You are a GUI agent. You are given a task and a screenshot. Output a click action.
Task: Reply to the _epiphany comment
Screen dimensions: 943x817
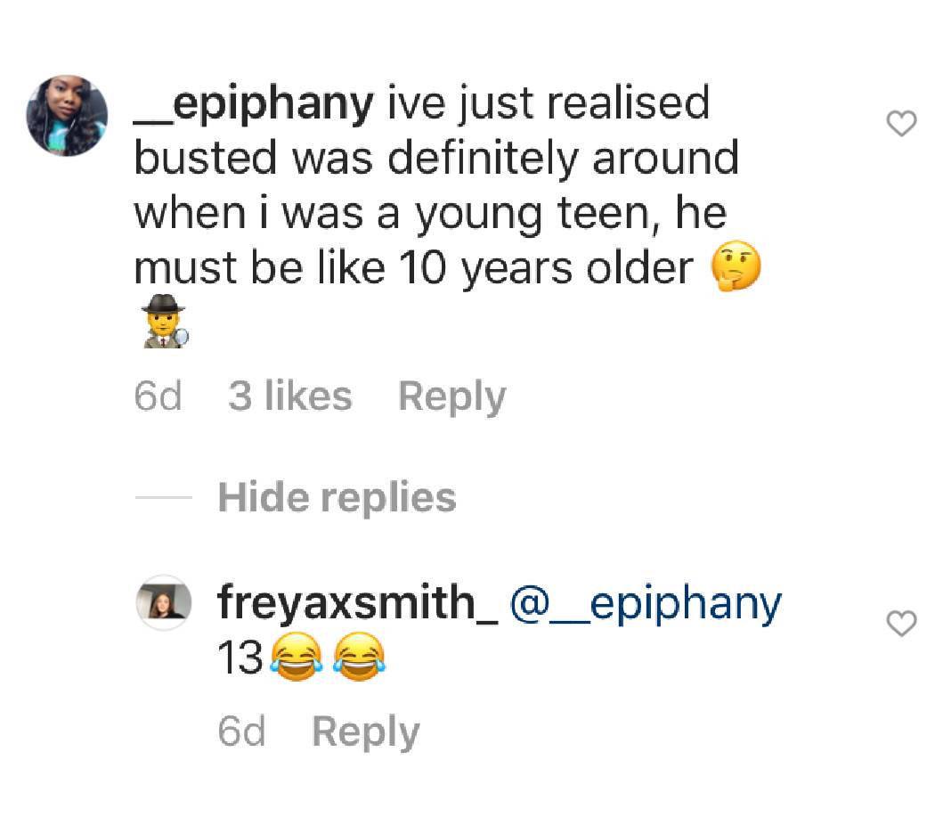[x=452, y=397]
